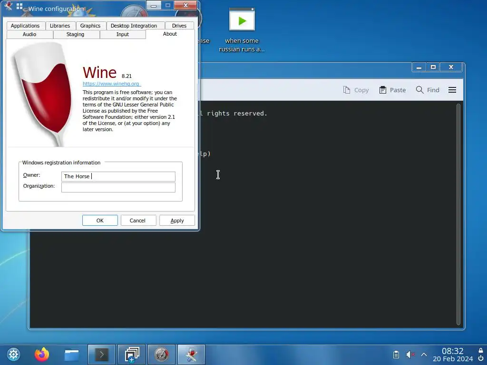Image resolution: width=487 pixels, height=365 pixels.
Task: Minimize the terminal window
Action: tap(419, 67)
